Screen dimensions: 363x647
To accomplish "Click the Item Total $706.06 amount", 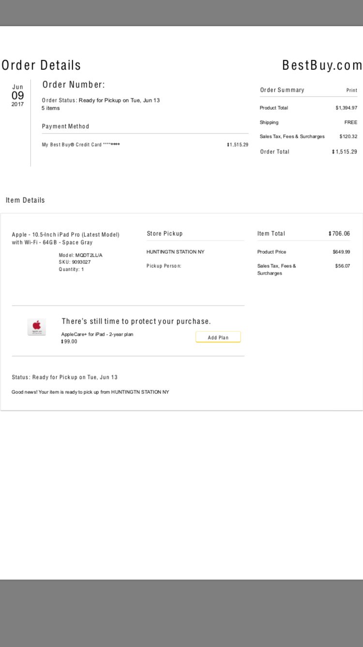I will click(339, 233).
